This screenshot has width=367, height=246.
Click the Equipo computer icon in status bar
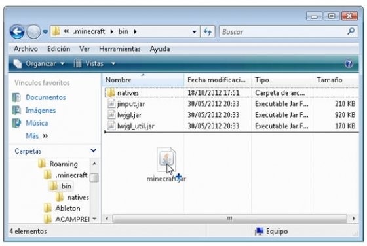point(259,232)
